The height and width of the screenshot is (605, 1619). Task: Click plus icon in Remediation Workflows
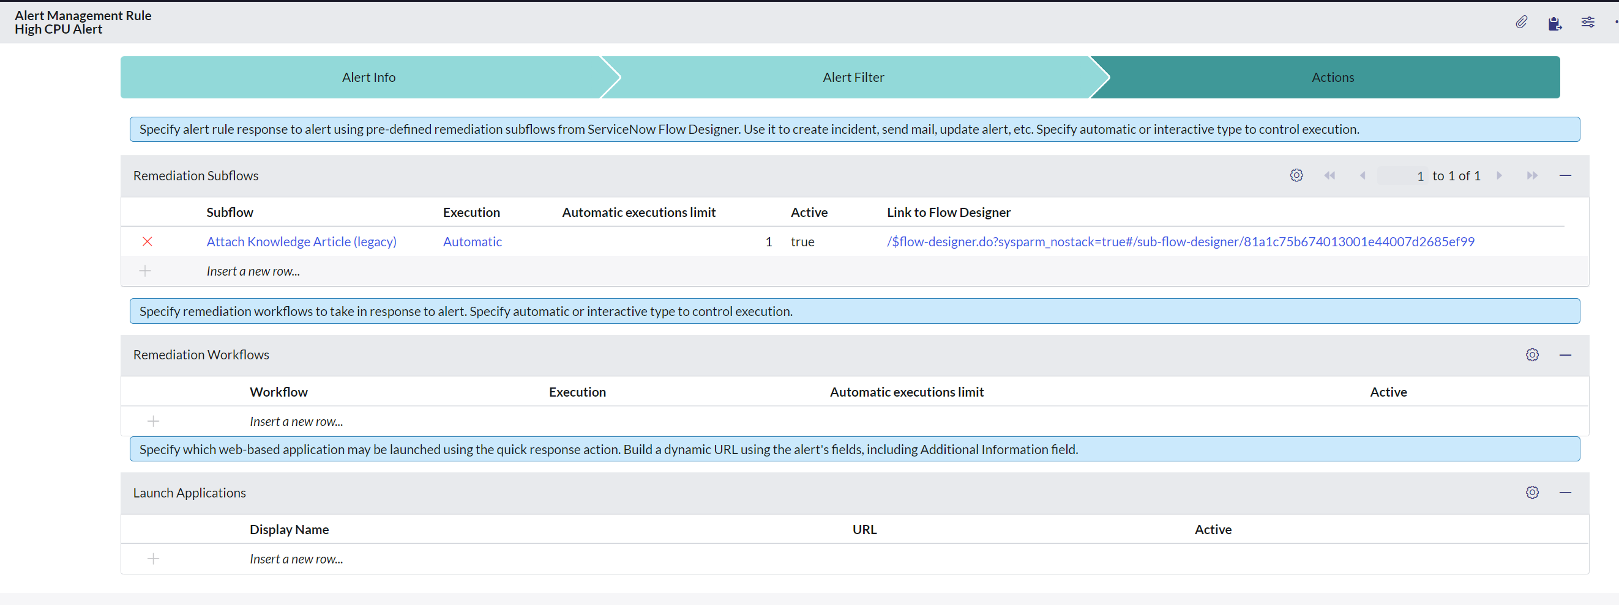point(154,421)
